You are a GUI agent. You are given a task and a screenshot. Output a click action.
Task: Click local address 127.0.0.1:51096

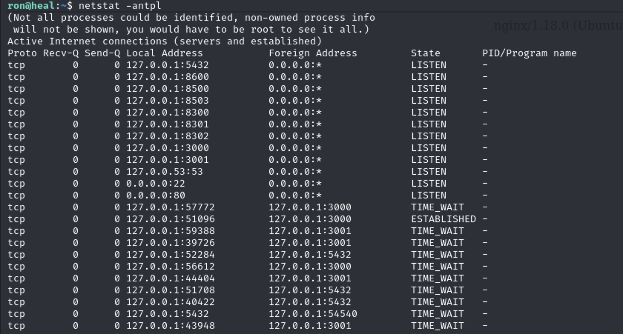click(x=171, y=219)
